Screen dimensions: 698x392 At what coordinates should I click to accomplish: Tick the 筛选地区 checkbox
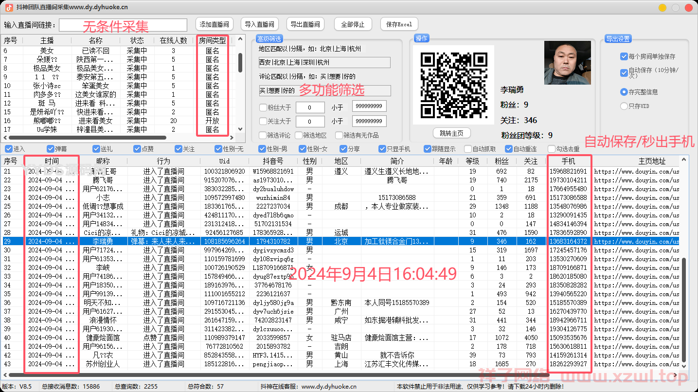pyautogui.click(x=299, y=136)
